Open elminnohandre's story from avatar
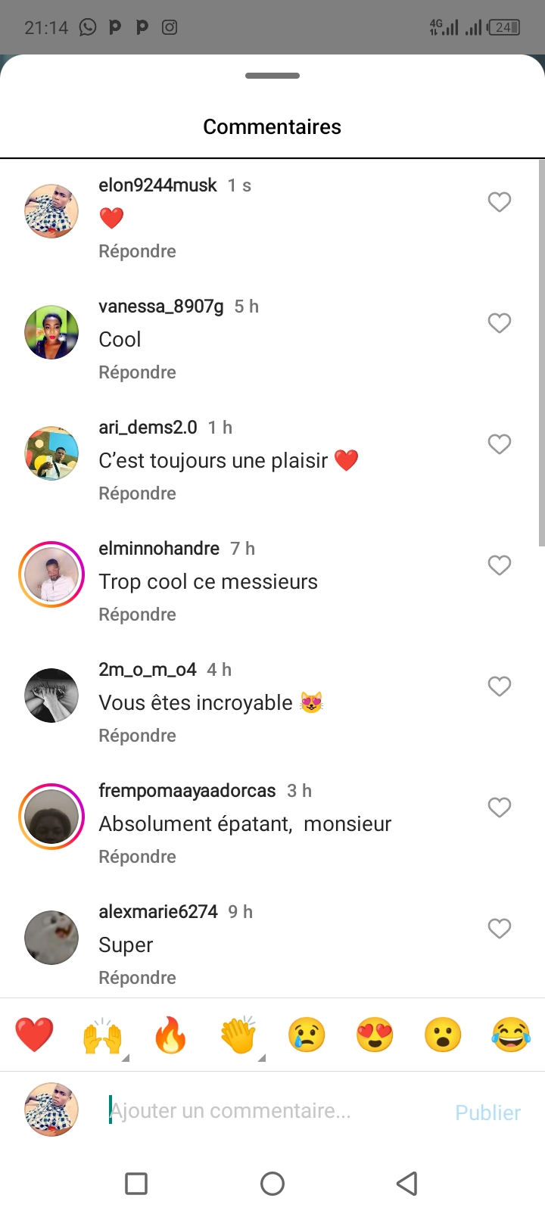 click(51, 574)
